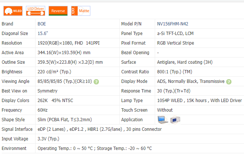Image resolution: width=244 pixels, height=154 pixels.
Task: Click Slim (PCBA Flat, T≤3.2mm) value
Action: pos(65,120)
